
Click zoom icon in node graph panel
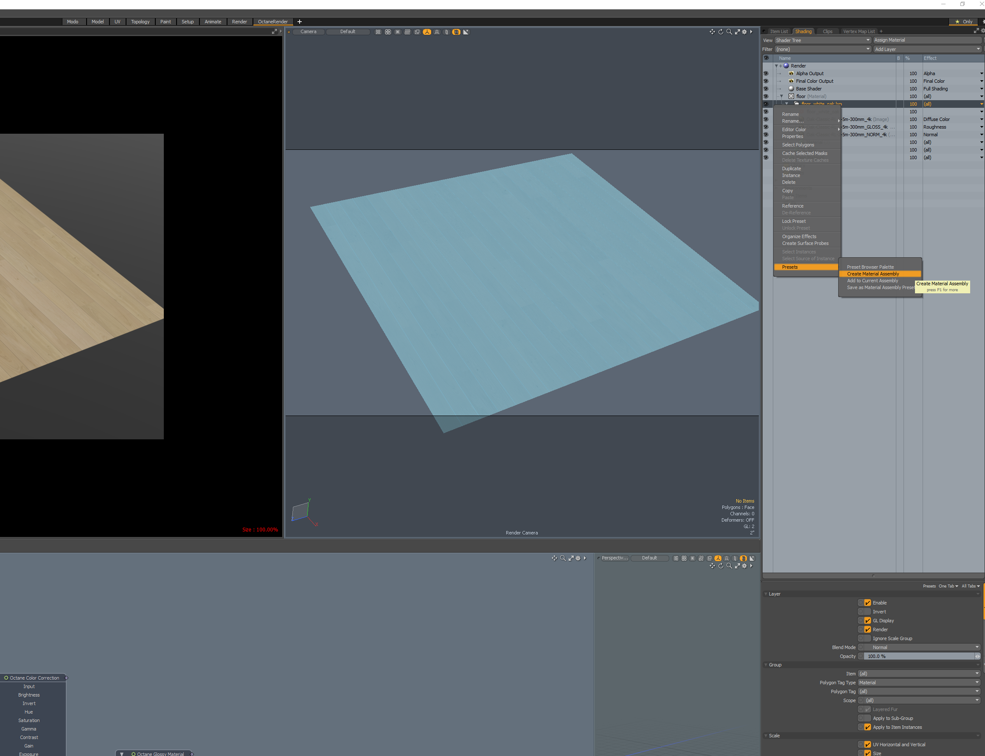pos(563,558)
